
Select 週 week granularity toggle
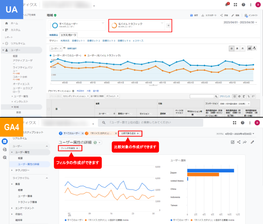pyautogui.click(x=237, y=48)
